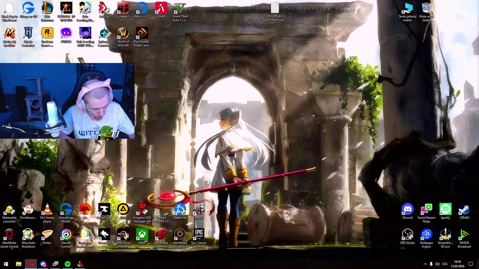This screenshot has height=269, width=479.
Task: Launch Social Stream Ninja
Action: coord(427,213)
